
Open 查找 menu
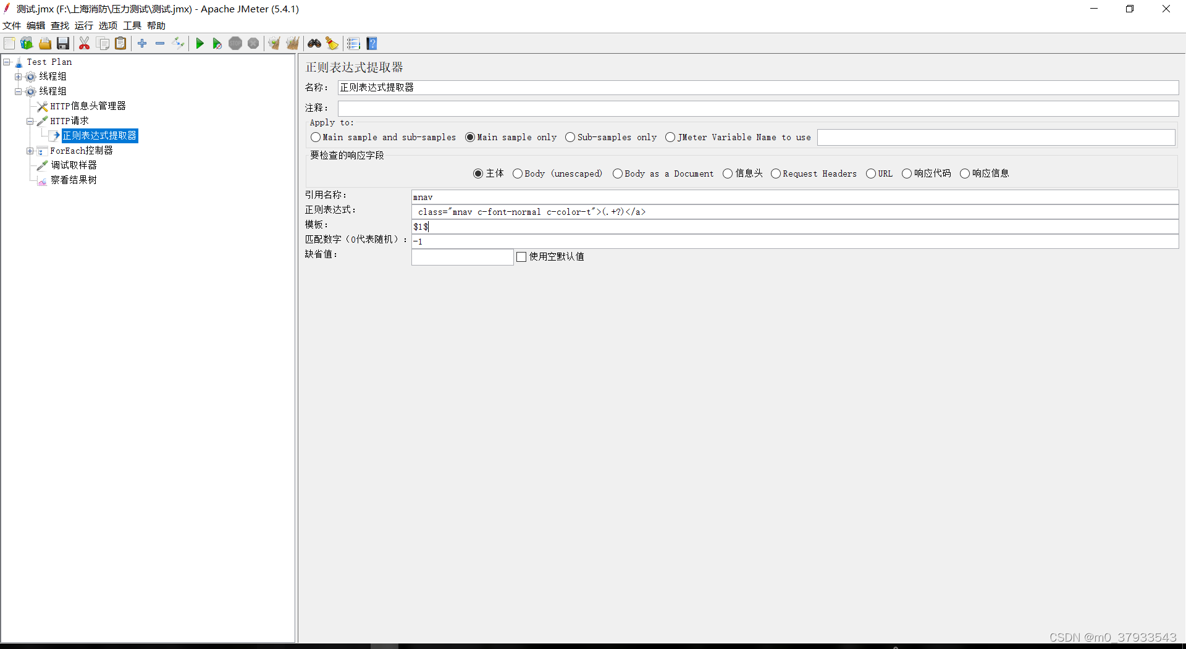point(60,25)
